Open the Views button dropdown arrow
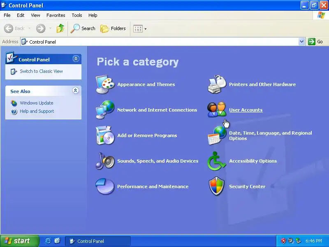Viewport: 329px width, 247px height. click(146, 29)
